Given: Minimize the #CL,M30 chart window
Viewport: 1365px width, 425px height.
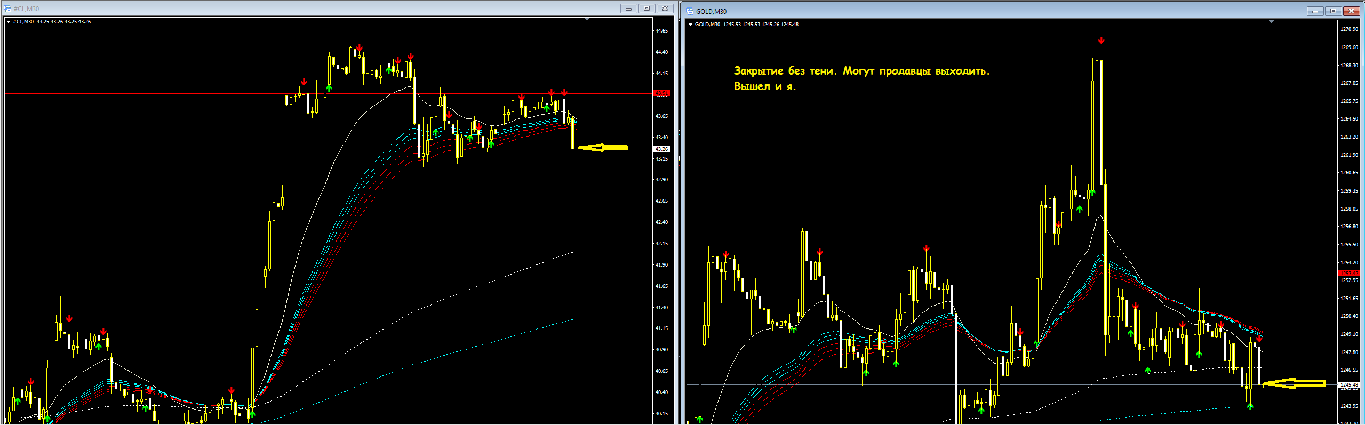Looking at the screenshot, I should pos(628,9).
